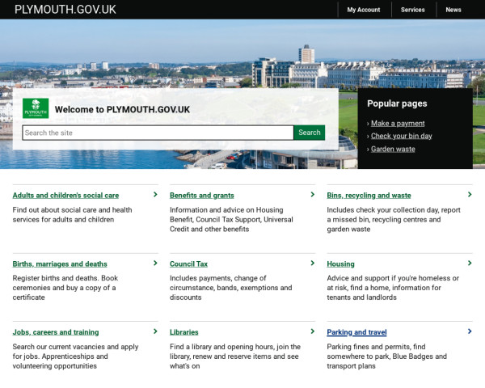
Task: Click the Plymouth City Council green logo
Action: 36,108
